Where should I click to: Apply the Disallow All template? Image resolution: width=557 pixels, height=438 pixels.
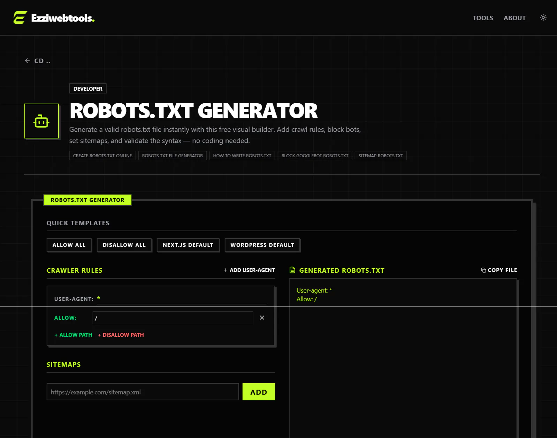pos(124,245)
